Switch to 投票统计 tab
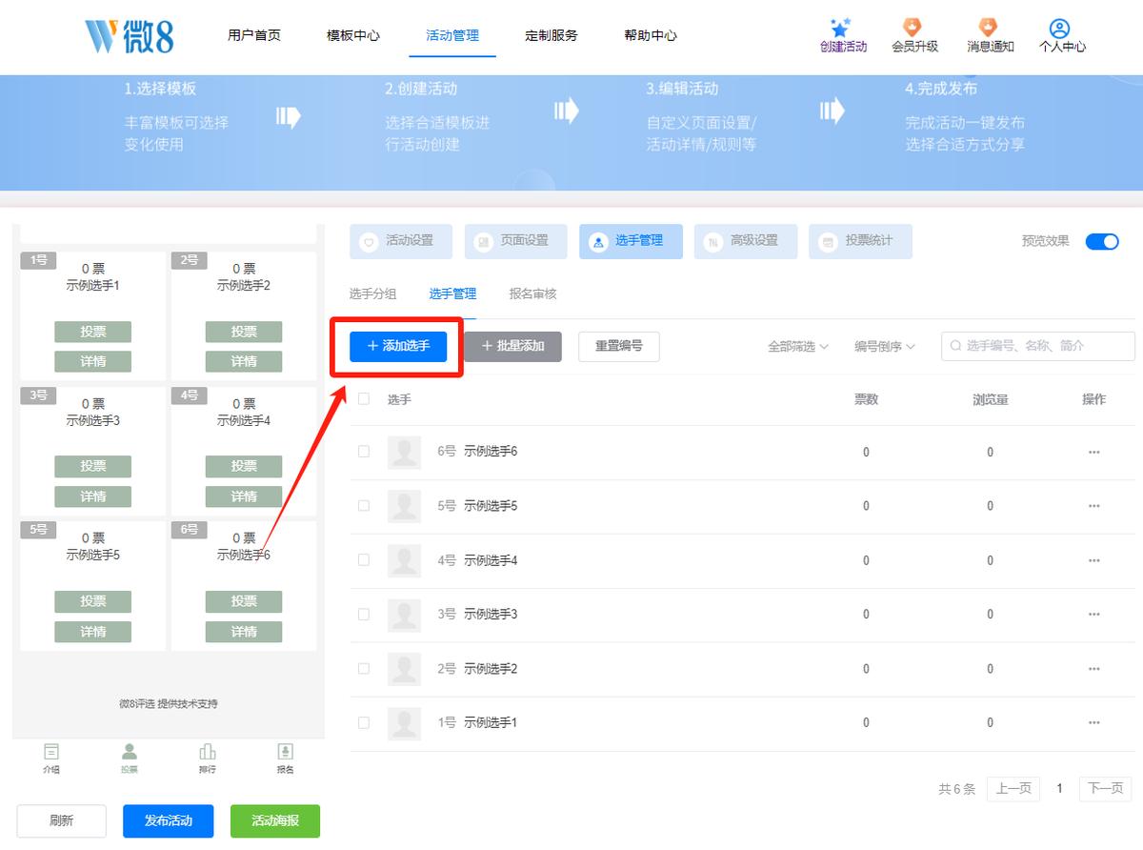The height and width of the screenshot is (850, 1143). coord(860,241)
